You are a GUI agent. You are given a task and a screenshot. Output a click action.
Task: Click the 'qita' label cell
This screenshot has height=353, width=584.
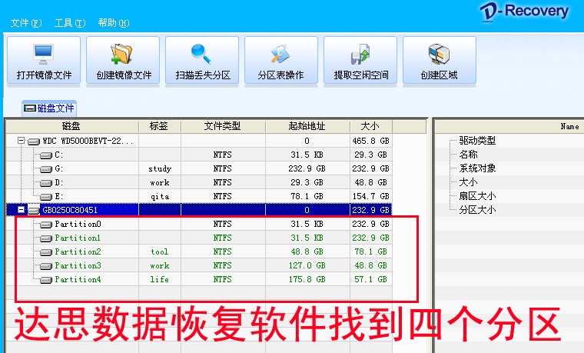(x=160, y=196)
